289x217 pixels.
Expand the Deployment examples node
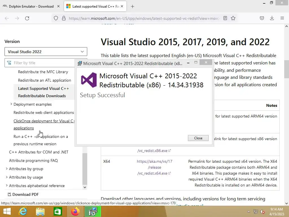pyautogui.click(x=11, y=104)
